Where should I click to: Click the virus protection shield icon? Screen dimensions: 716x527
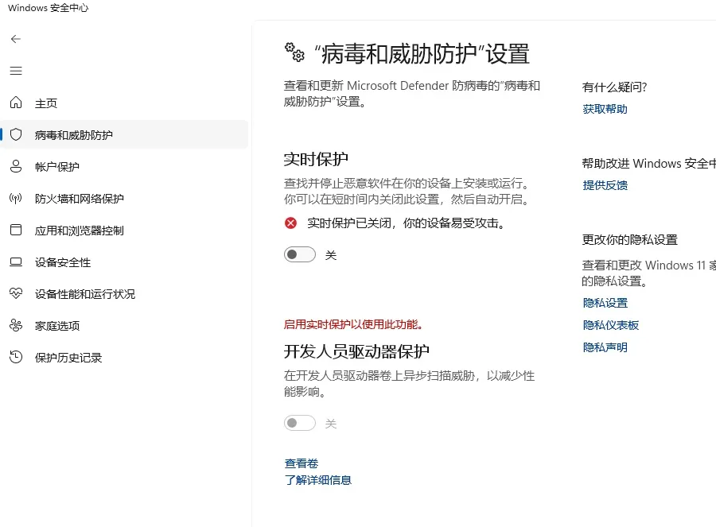16,135
